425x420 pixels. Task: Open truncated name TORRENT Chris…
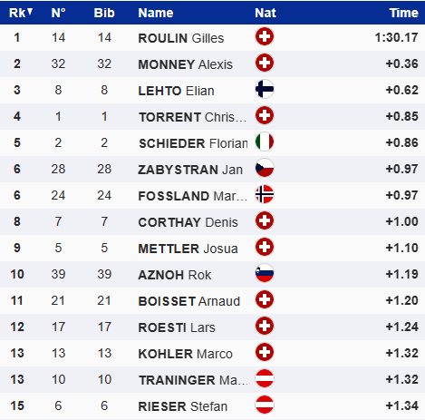click(x=193, y=117)
